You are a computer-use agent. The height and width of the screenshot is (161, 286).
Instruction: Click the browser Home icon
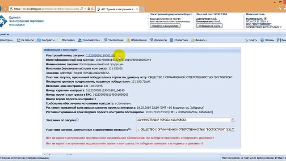click(x=280, y=8)
